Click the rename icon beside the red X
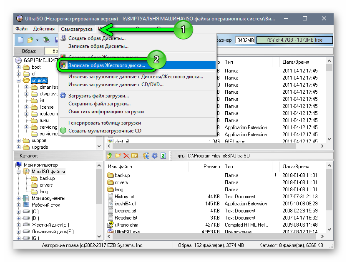 (135, 156)
